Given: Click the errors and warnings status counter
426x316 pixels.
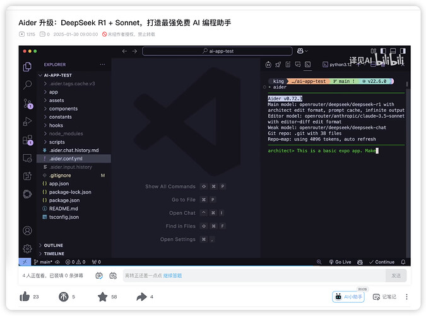Looking at the screenshot, I should click(75, 262).
